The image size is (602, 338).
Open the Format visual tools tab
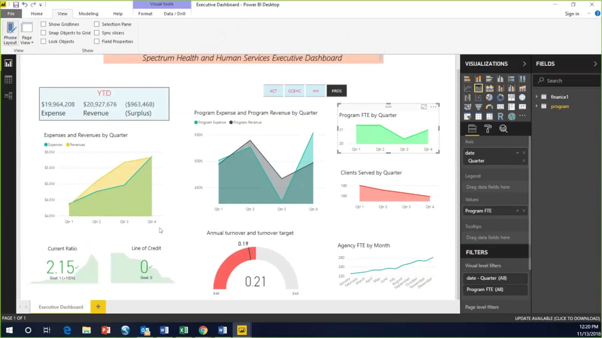(x=145, y=14)
